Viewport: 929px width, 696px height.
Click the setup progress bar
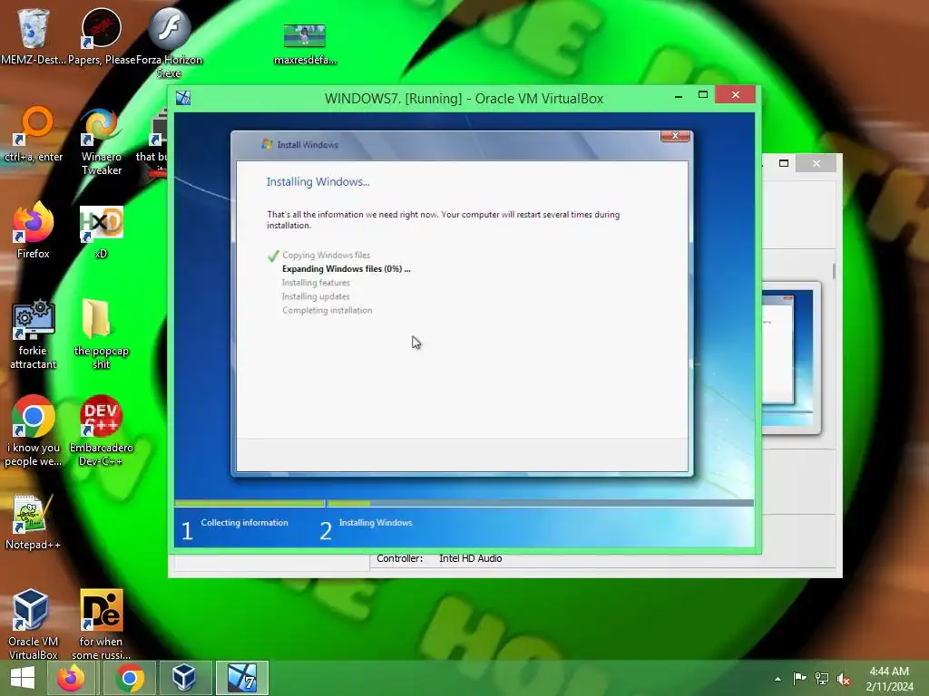[464, 503]
